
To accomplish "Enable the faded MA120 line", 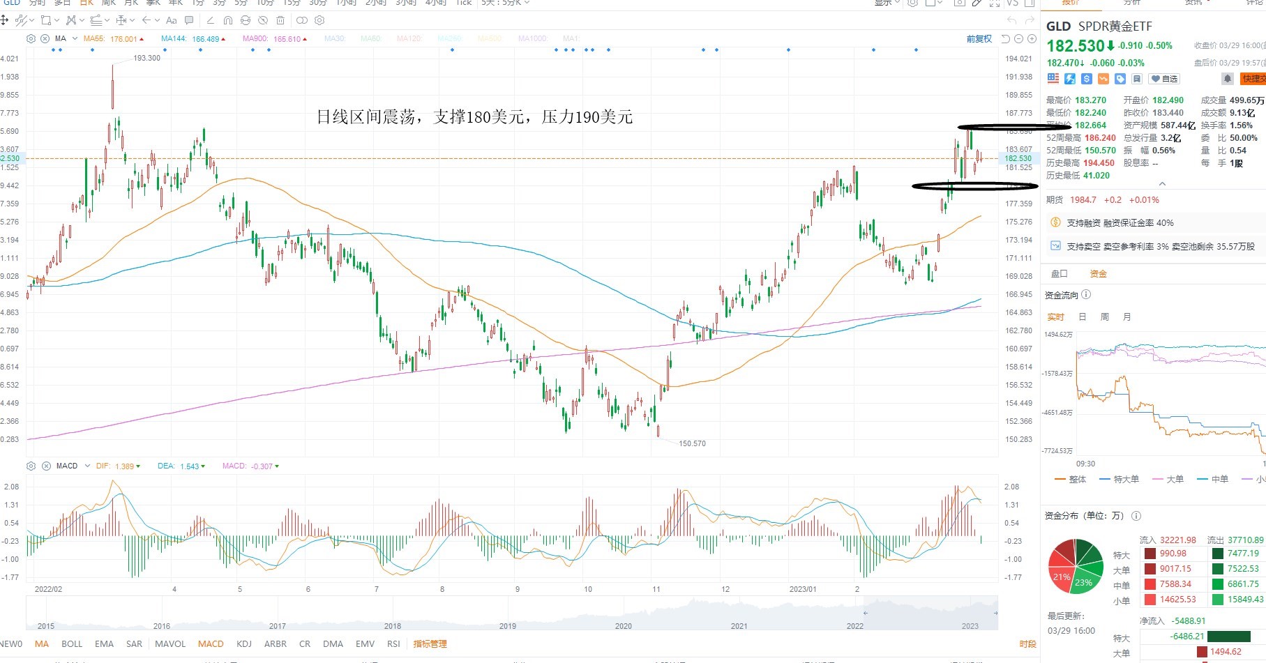I will 409,39.
